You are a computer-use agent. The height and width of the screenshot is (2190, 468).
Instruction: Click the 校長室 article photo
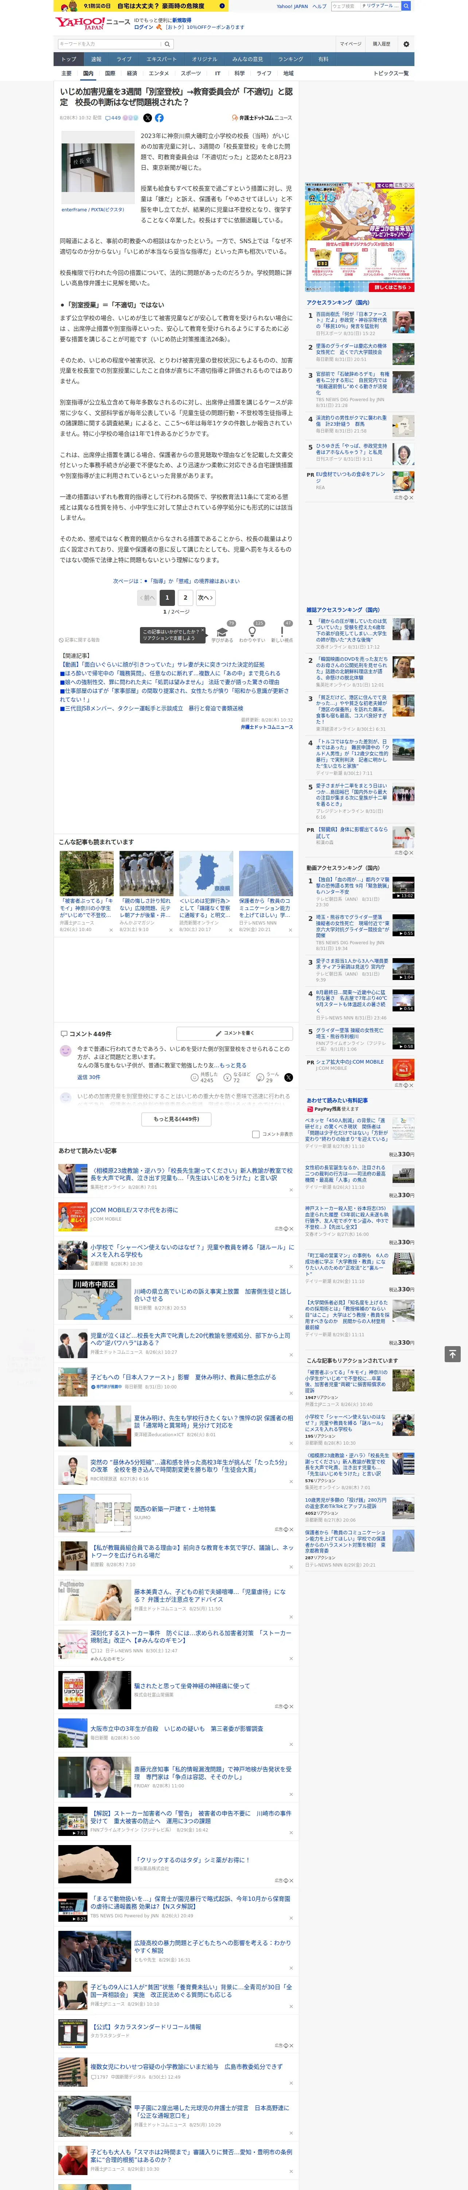tap(98, 168)
